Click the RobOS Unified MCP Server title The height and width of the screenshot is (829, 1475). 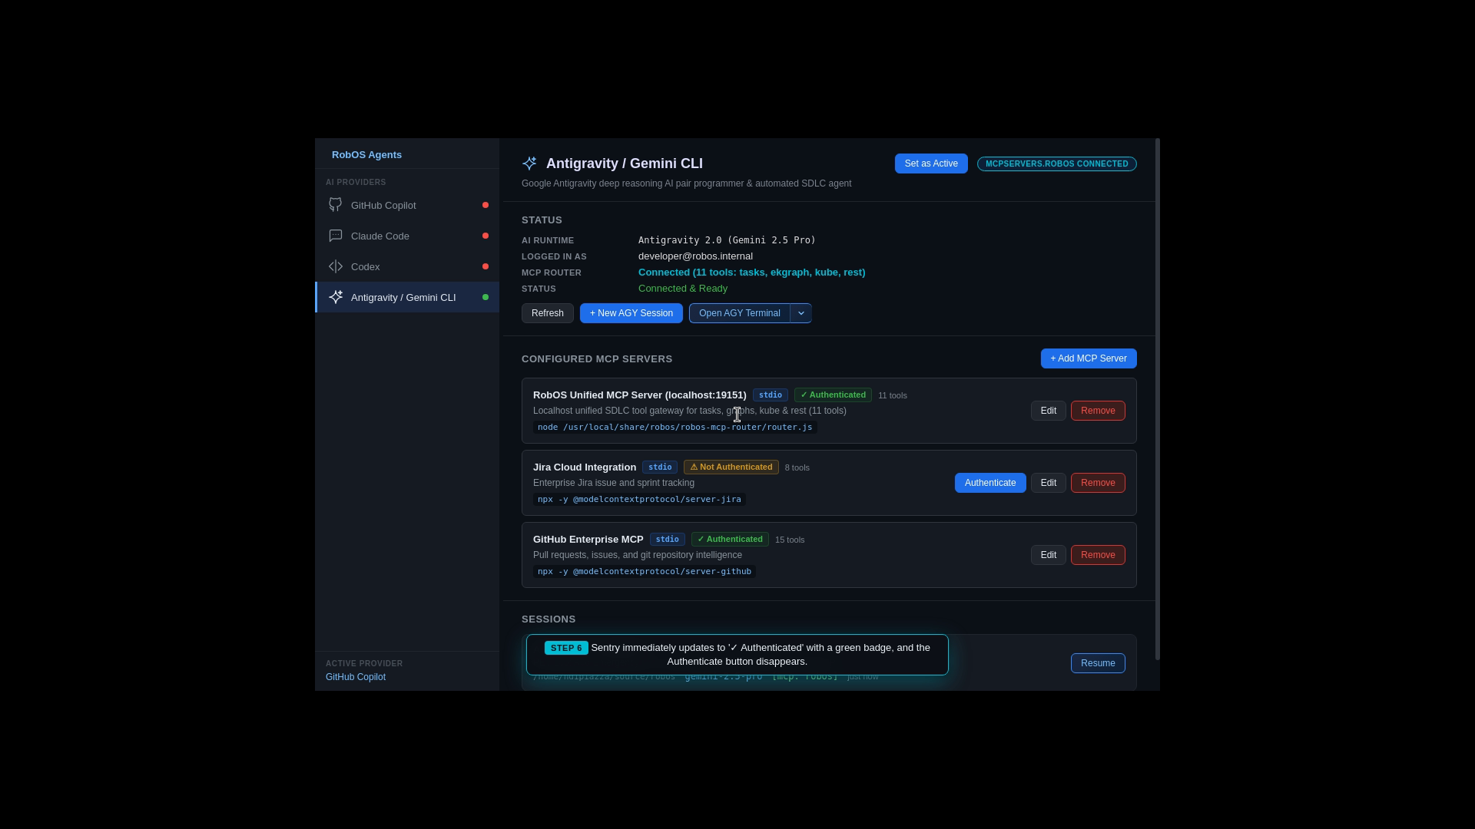pos(640,395)
